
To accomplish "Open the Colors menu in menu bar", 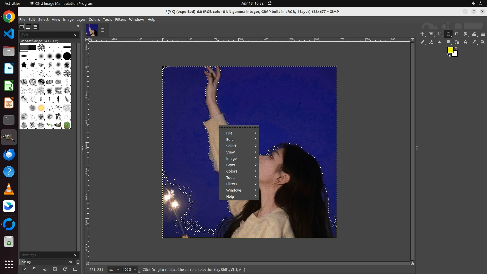I will [94, 20].
